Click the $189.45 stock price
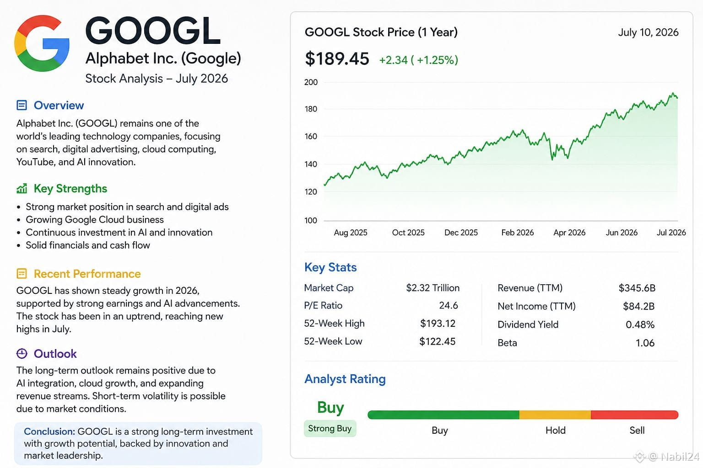Screen dimensions: 703x468 coord(337,58)
